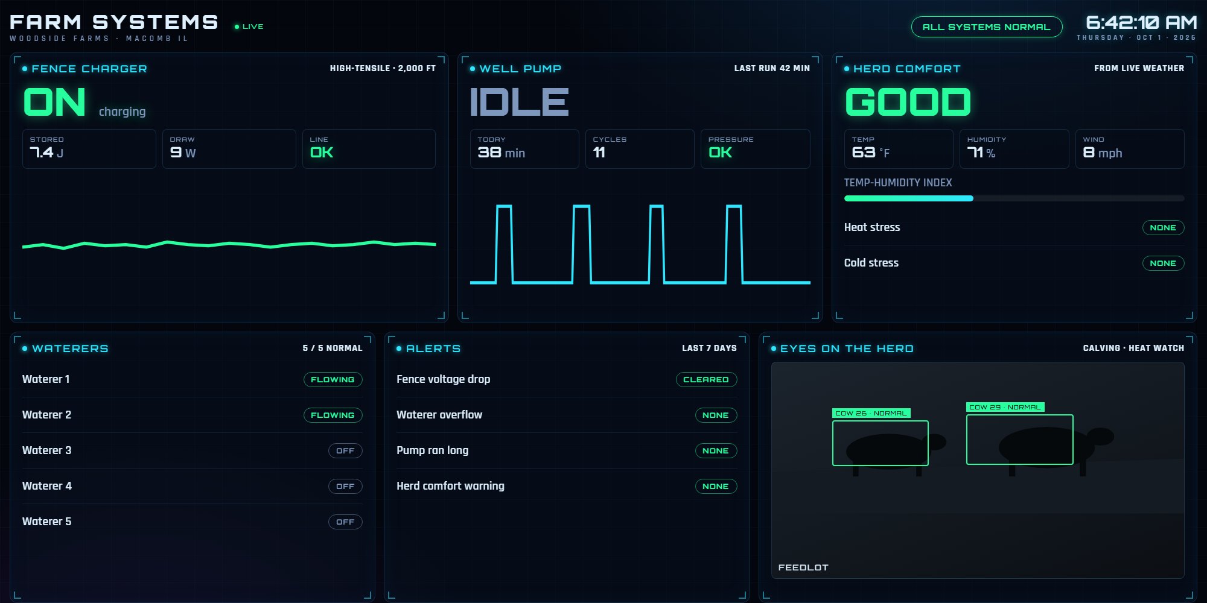Click the Waterers panel indicator dot
Screen dimensions: 1207x603
click(25, 349)
